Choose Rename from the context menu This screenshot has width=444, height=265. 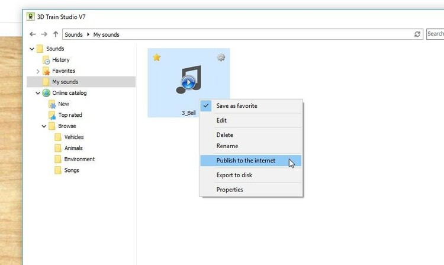tap(251, 146)
